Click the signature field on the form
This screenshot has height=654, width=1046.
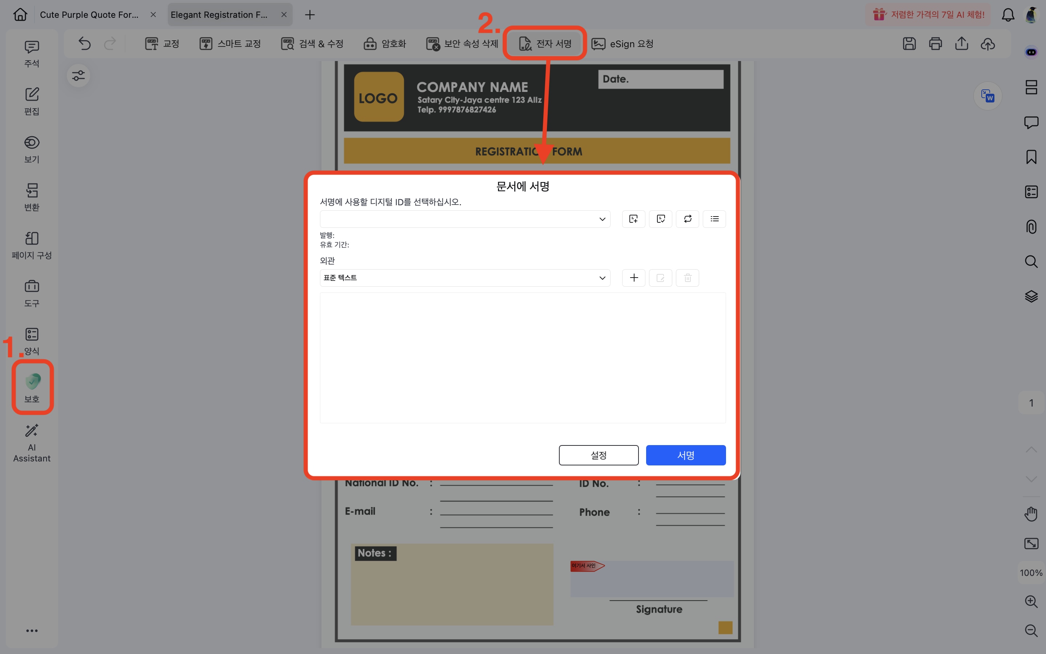pos(651,579)
